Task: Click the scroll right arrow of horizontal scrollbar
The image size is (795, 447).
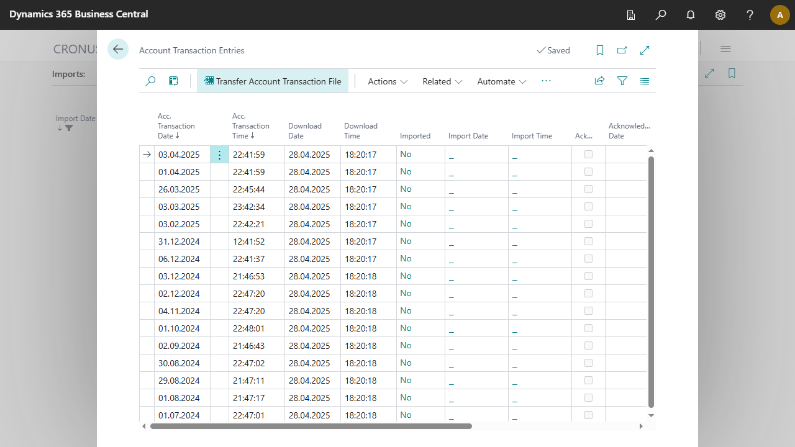Action: tap(642, 427)
